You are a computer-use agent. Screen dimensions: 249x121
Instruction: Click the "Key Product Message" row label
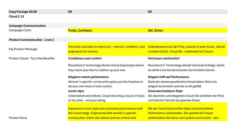23,49
